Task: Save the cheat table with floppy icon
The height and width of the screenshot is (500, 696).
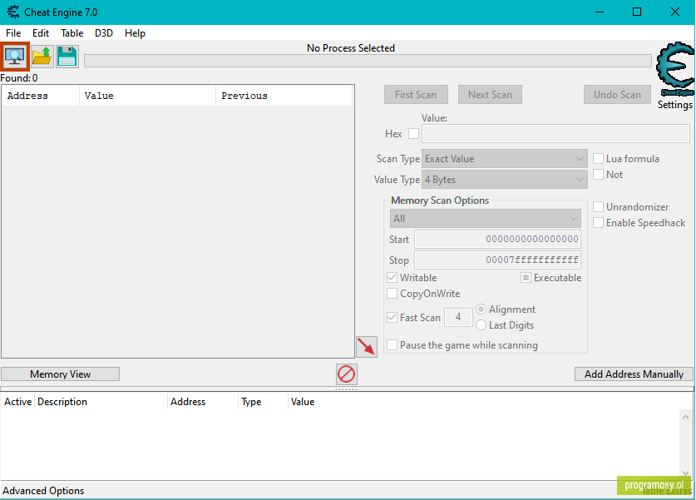Action: coord(67,57)
